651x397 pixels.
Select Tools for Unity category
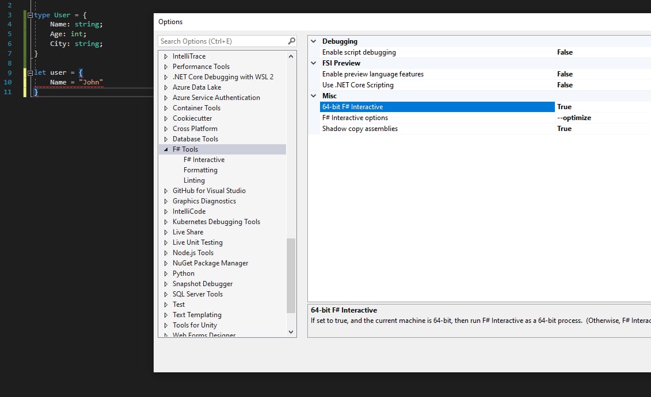click(x=195, y=325)
